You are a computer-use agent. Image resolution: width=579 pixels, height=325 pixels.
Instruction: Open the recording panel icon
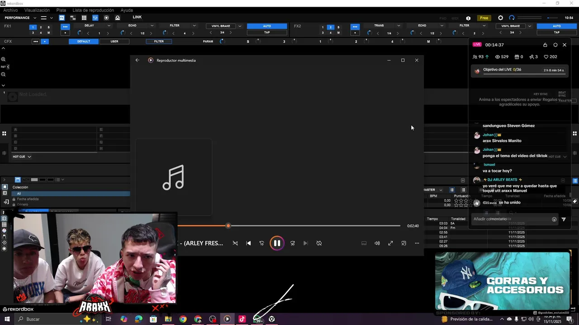pos(106,18)
